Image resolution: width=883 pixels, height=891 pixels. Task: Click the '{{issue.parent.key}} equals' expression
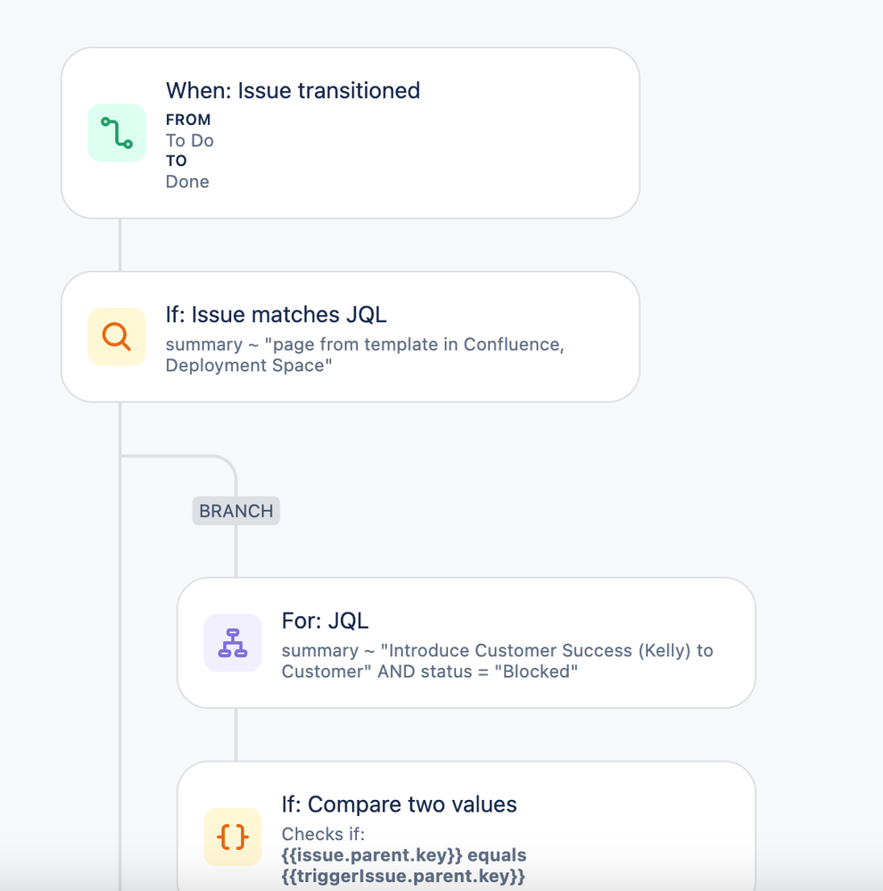[404, 855]
